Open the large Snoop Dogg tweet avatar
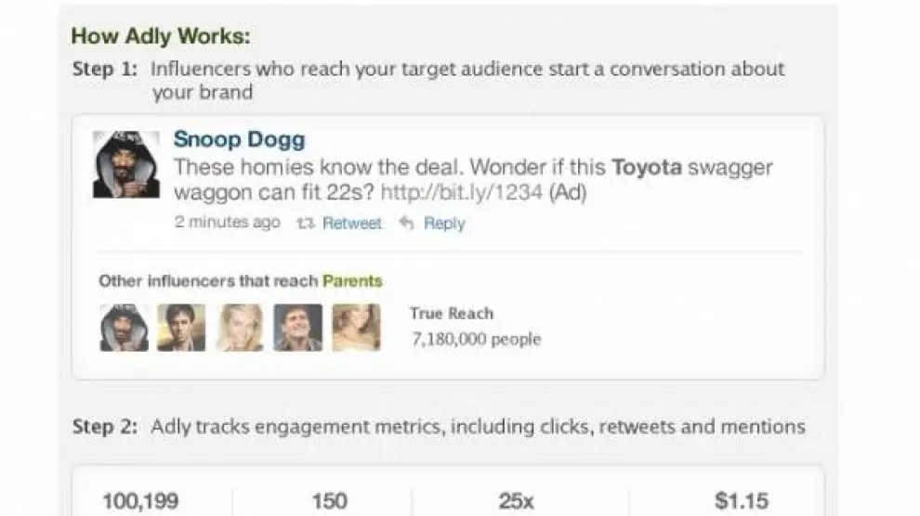 click(125, 164)
